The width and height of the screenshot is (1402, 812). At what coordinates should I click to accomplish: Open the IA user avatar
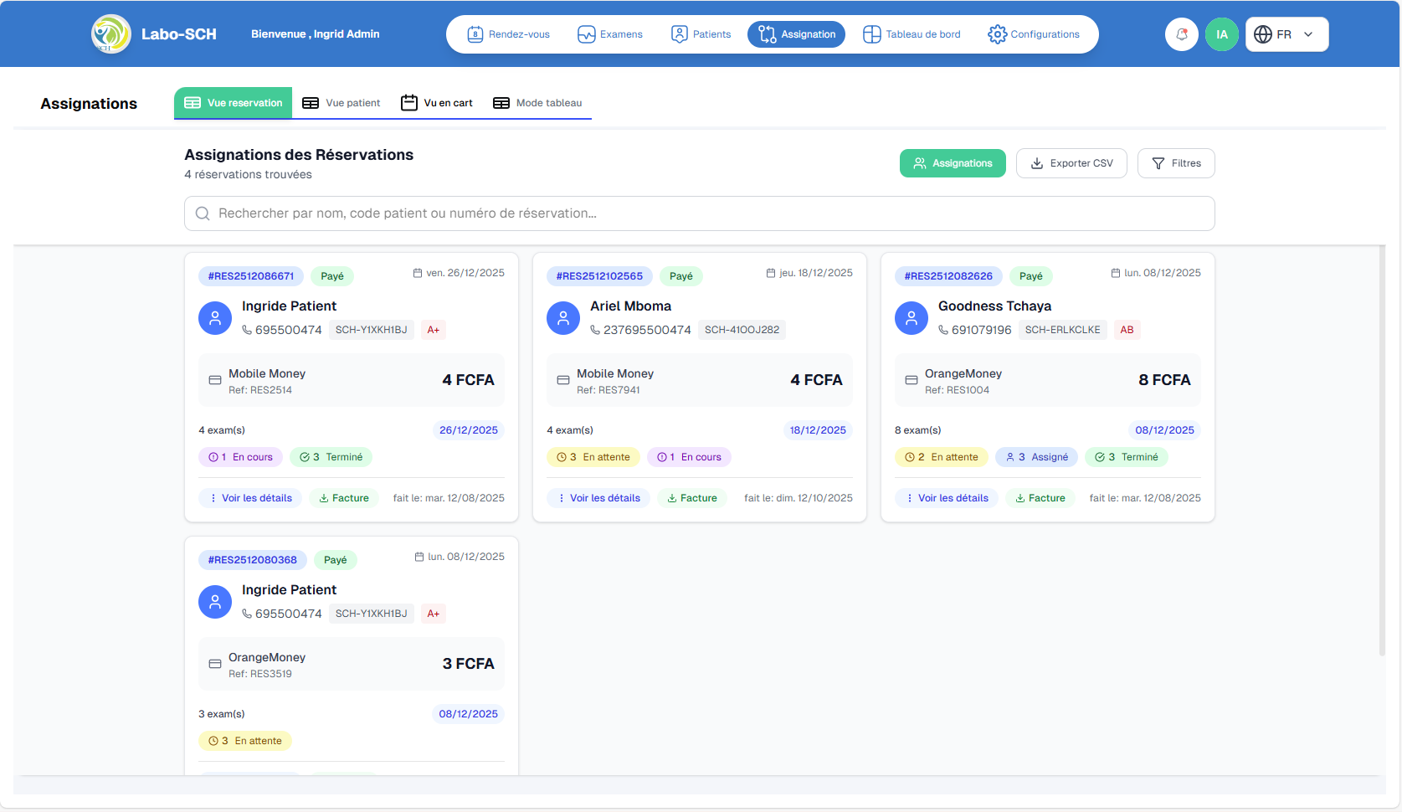(x=1221, y=34)
